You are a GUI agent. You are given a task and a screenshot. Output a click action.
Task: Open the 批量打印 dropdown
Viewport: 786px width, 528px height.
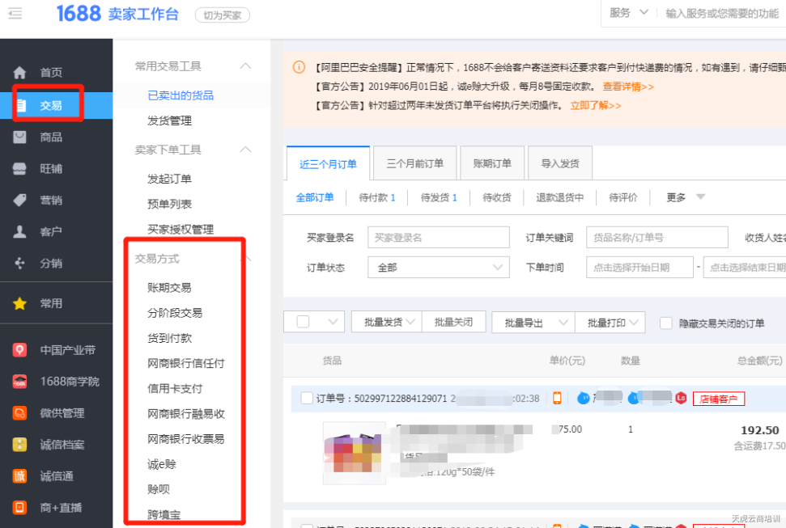(610, 323)
